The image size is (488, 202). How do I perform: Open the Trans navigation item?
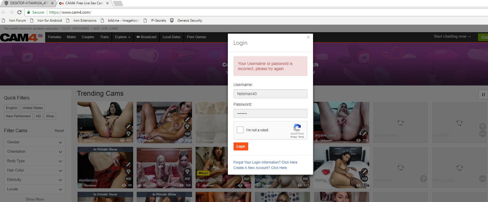104,37
